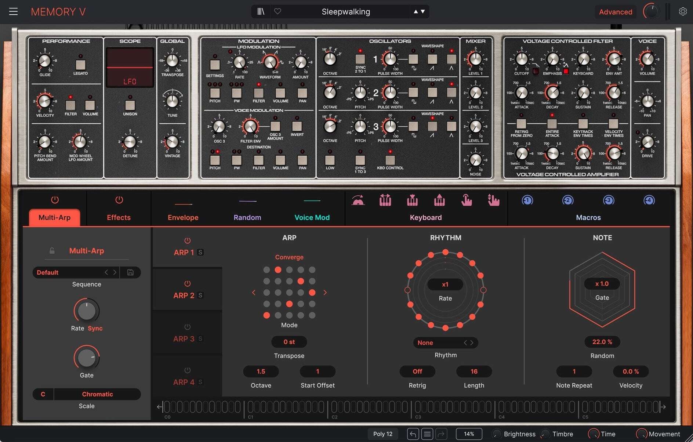Click the first keyboard mod-wheel icon
This screenshot has height=442, width=693.
(358, 200)
